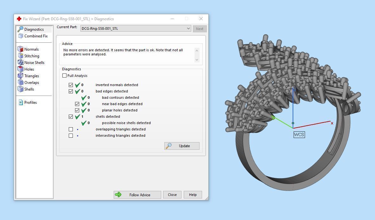Select the Combined Fix icon
The width and height of the screenshot is (375, 220).
[x=21, y=36]
